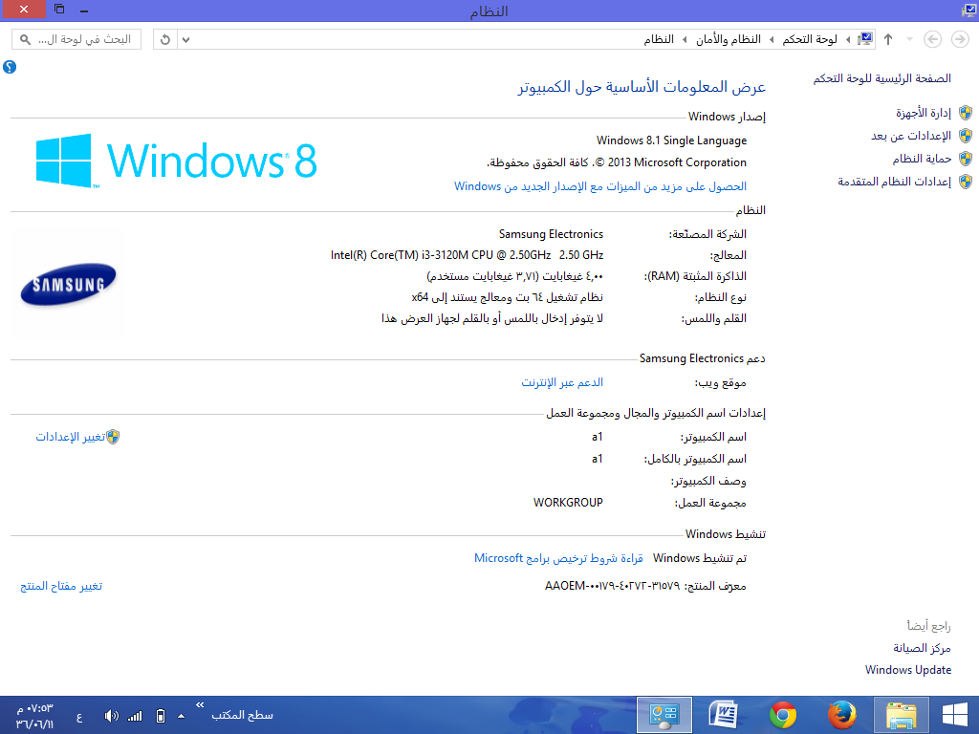Click the label اسم الكمبيوتر بالكامل
The height and width of the screenshot is (734, 979).
695,460
